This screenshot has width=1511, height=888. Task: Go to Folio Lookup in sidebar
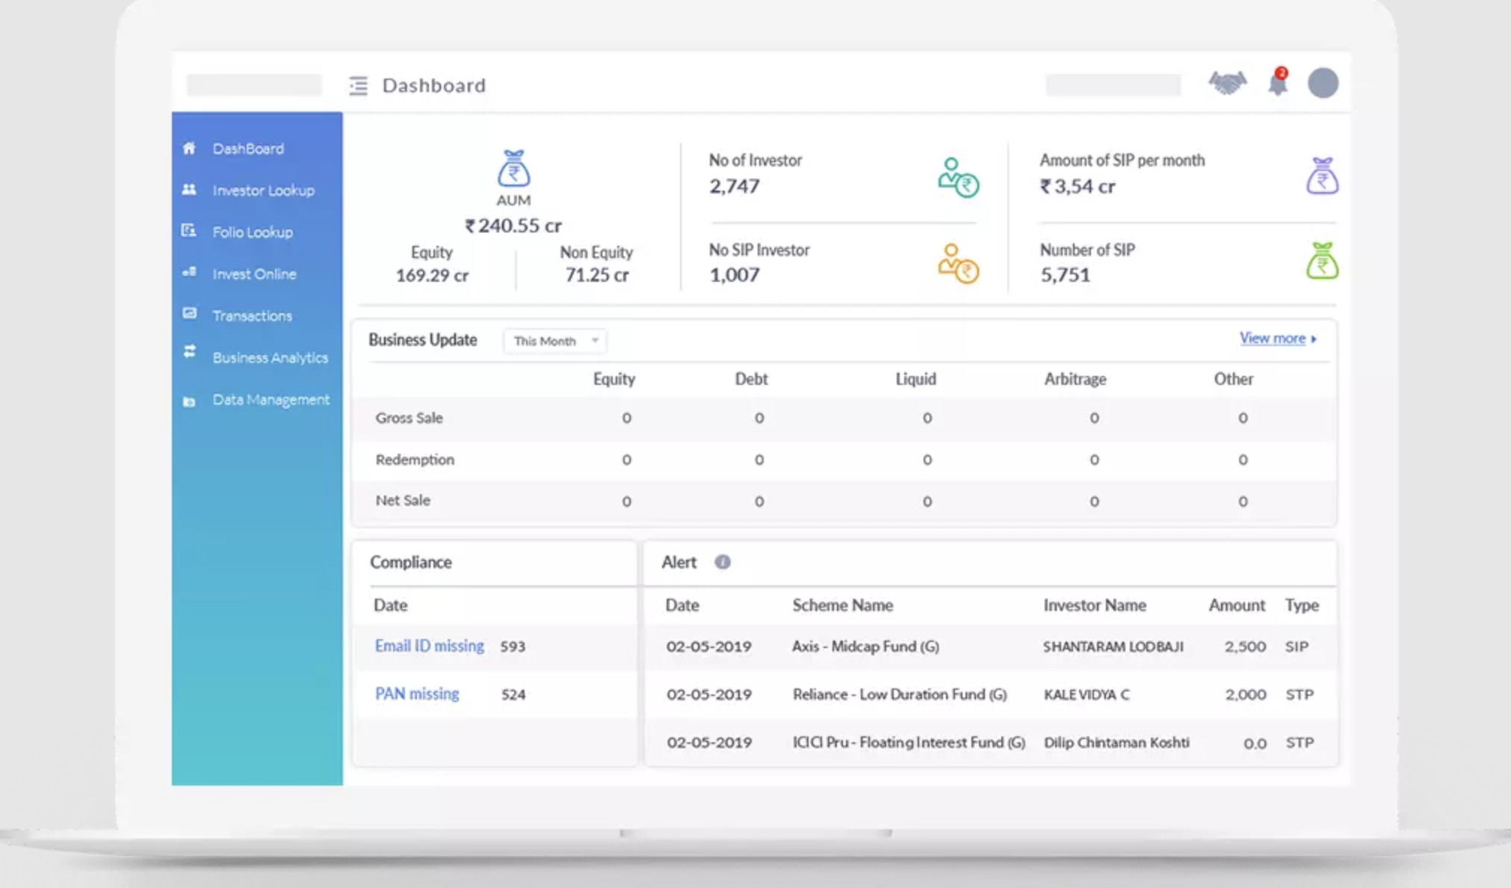tap(253, 232)
